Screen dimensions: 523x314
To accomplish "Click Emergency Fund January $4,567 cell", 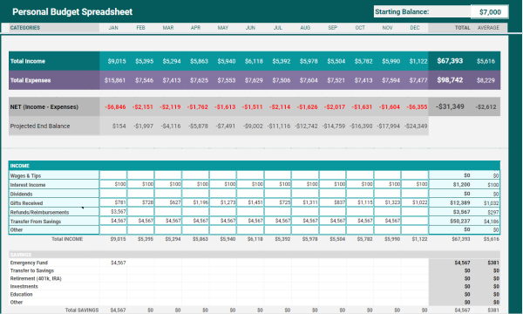I will (113, 263).
